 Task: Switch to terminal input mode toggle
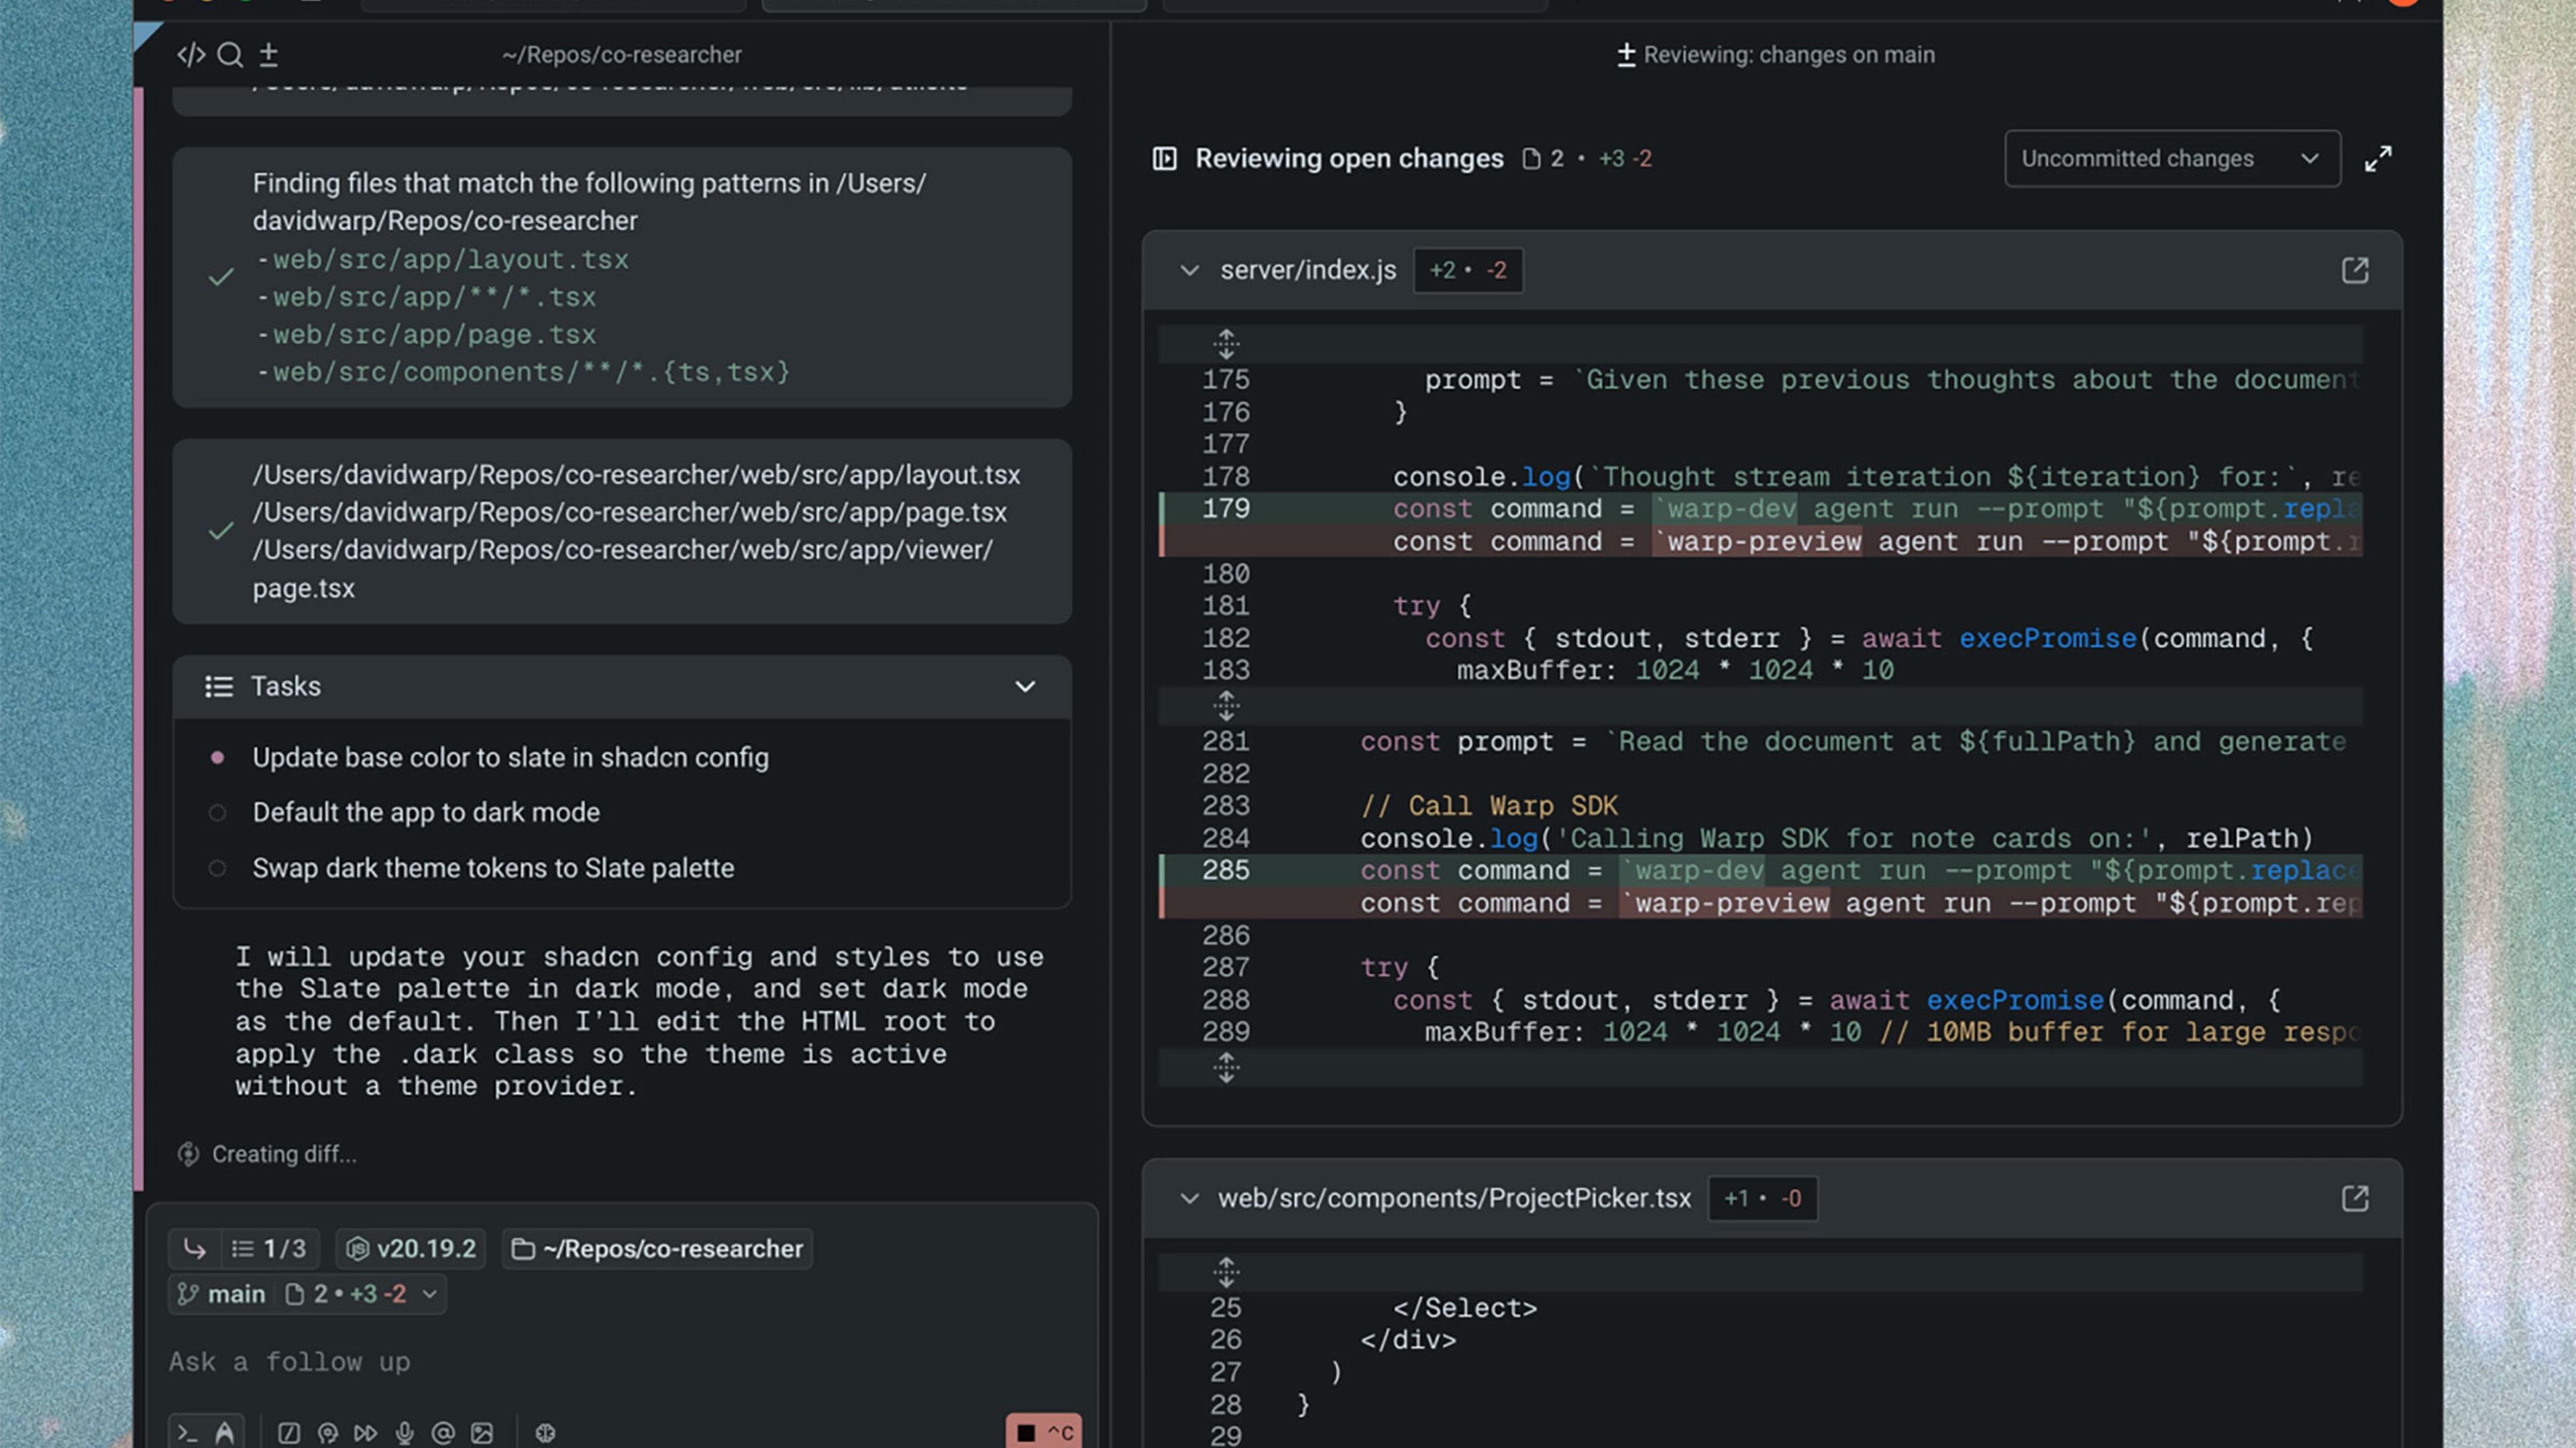[187, 1433]
